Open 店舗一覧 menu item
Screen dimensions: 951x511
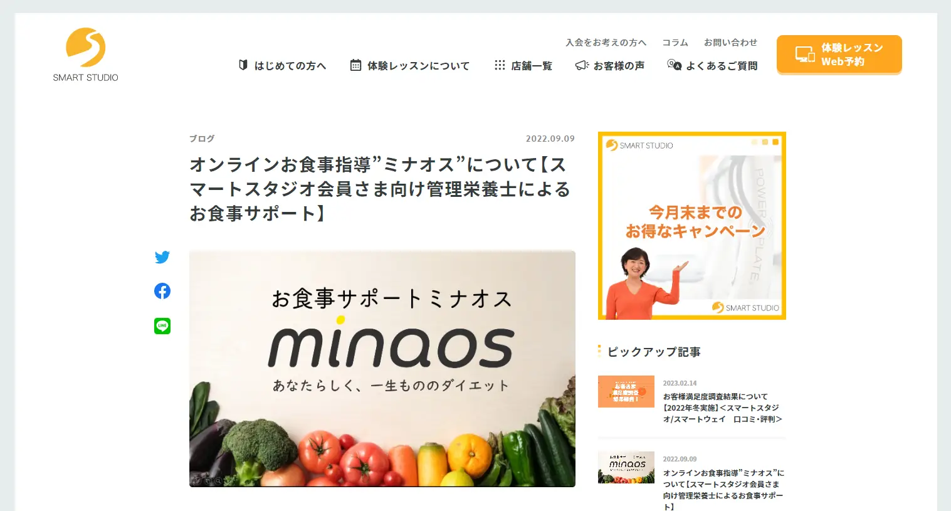click(x=532, y=66)
